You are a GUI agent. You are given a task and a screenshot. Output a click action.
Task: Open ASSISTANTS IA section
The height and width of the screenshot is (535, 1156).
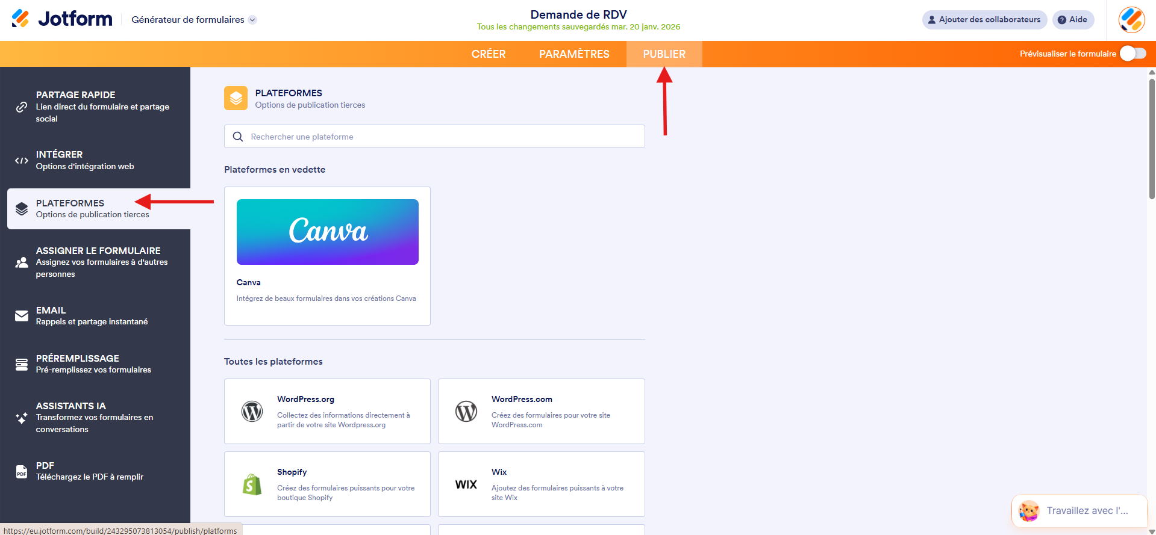click(x=95, y=417)
